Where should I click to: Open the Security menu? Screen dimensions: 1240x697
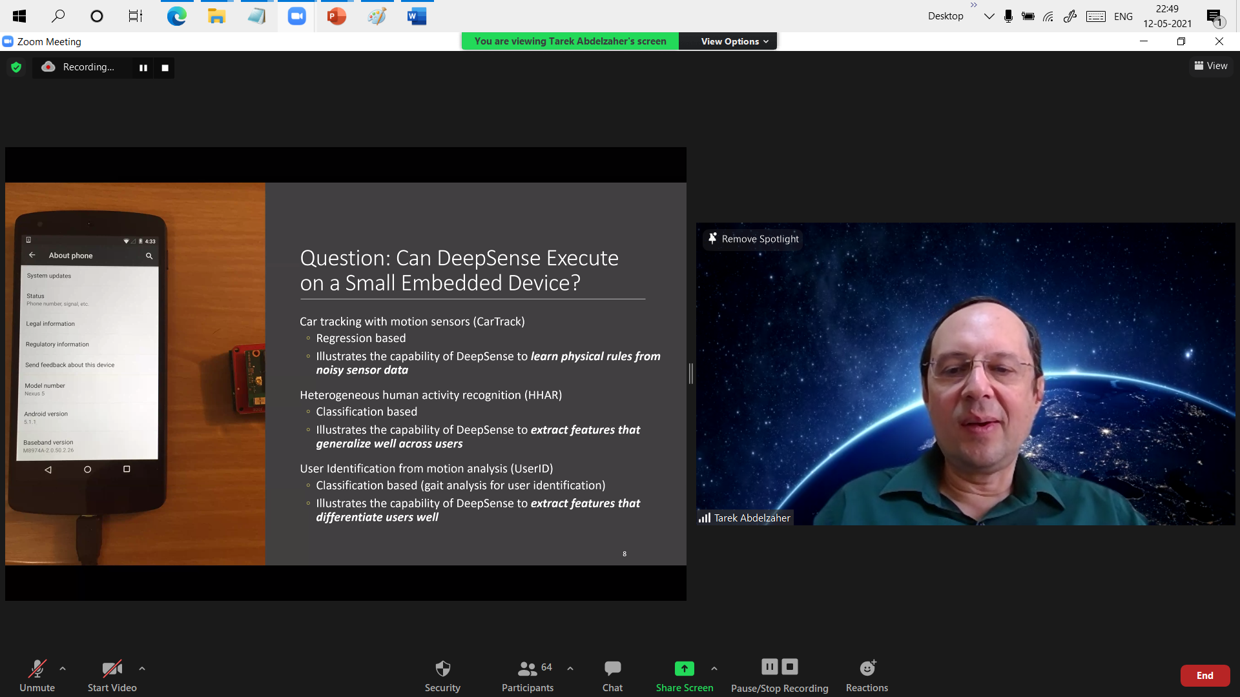(x=442, y=675)
